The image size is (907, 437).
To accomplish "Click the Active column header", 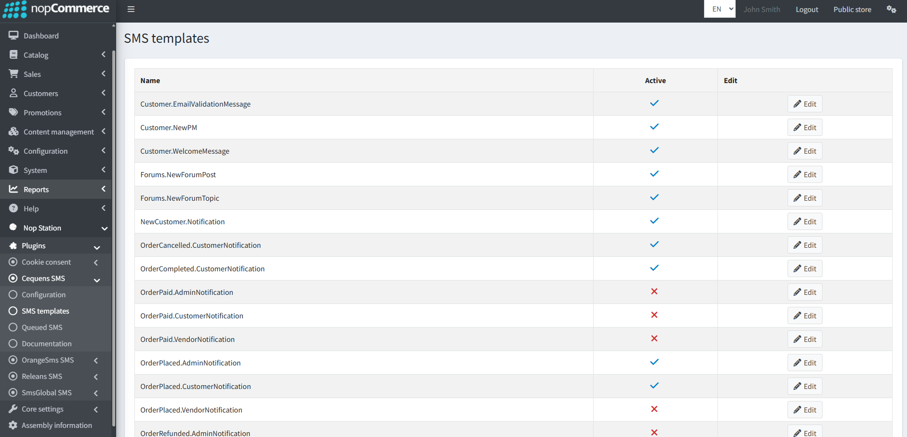I will click(x=655, y=81).
